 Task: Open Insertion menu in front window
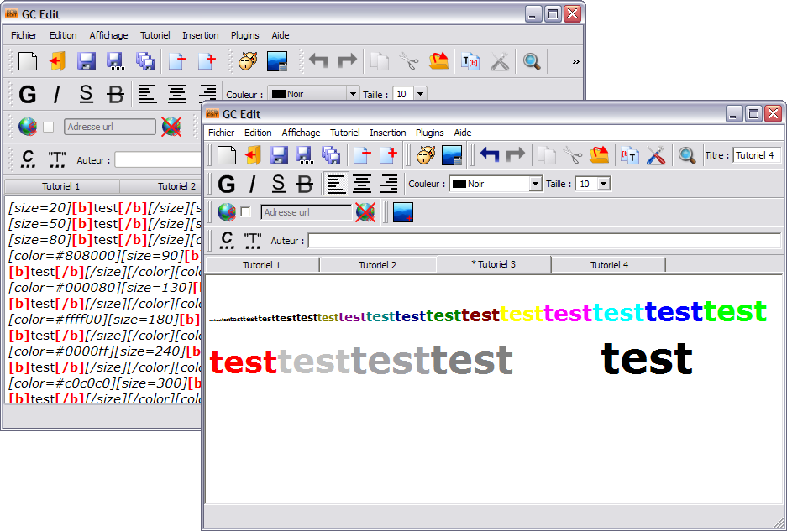pos(388,133)
